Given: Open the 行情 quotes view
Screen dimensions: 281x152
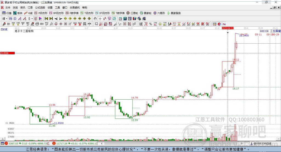Looking at the screenshot, I should (x=7, y=13).
